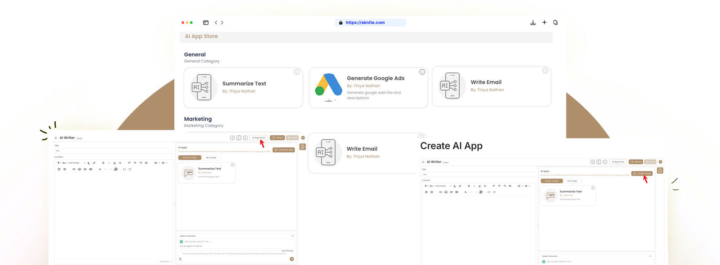Viewport: 720px width, 265px height.
Task: Click info icon on General Write Email card
Action: [x=545, y=71]
